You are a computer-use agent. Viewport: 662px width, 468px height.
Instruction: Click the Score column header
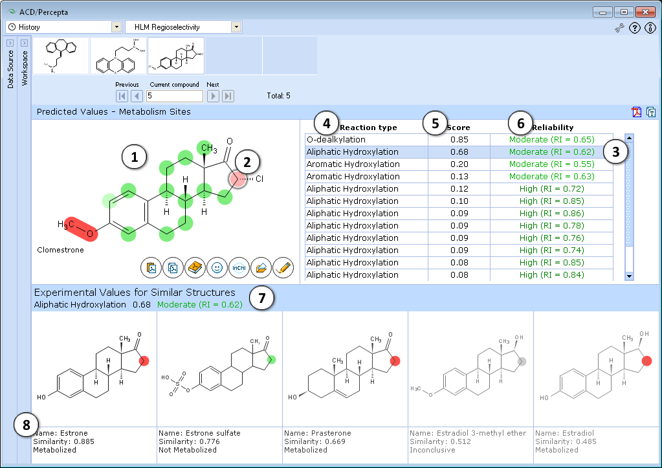(x=459, y=128)
